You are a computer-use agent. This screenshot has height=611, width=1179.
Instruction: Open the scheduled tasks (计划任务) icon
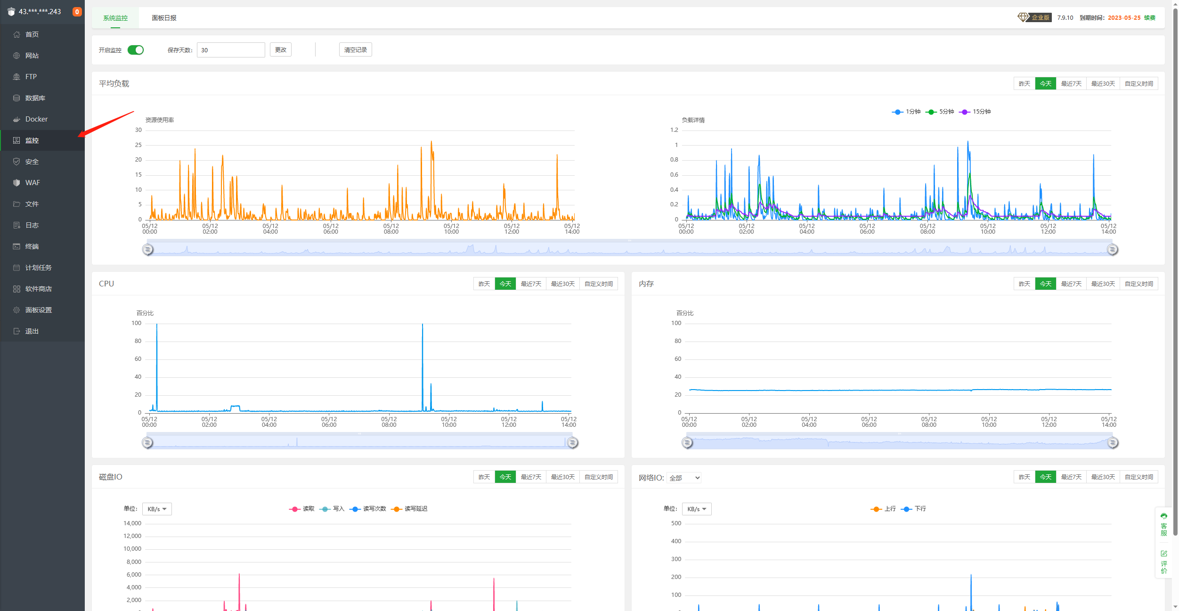tap(16, 268)
